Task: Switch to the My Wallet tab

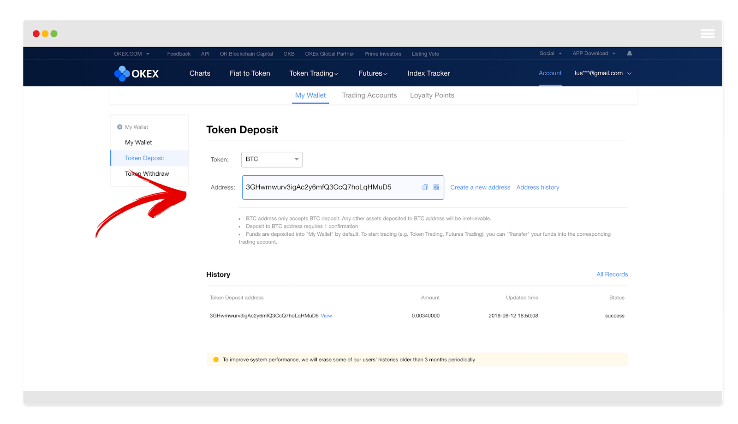Action: click(310, 96)
